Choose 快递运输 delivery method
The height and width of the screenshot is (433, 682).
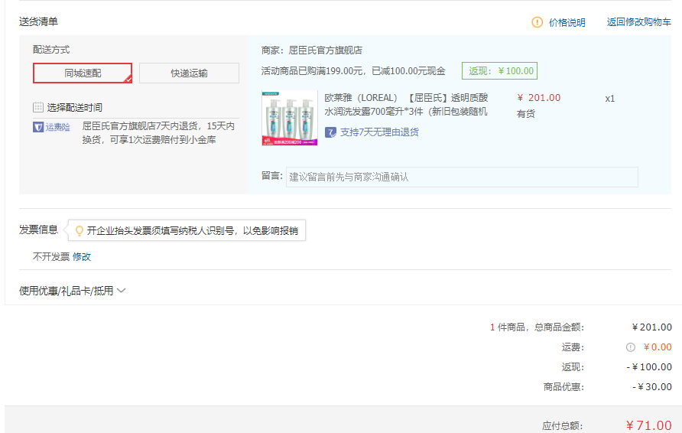(x=189, y=73)
